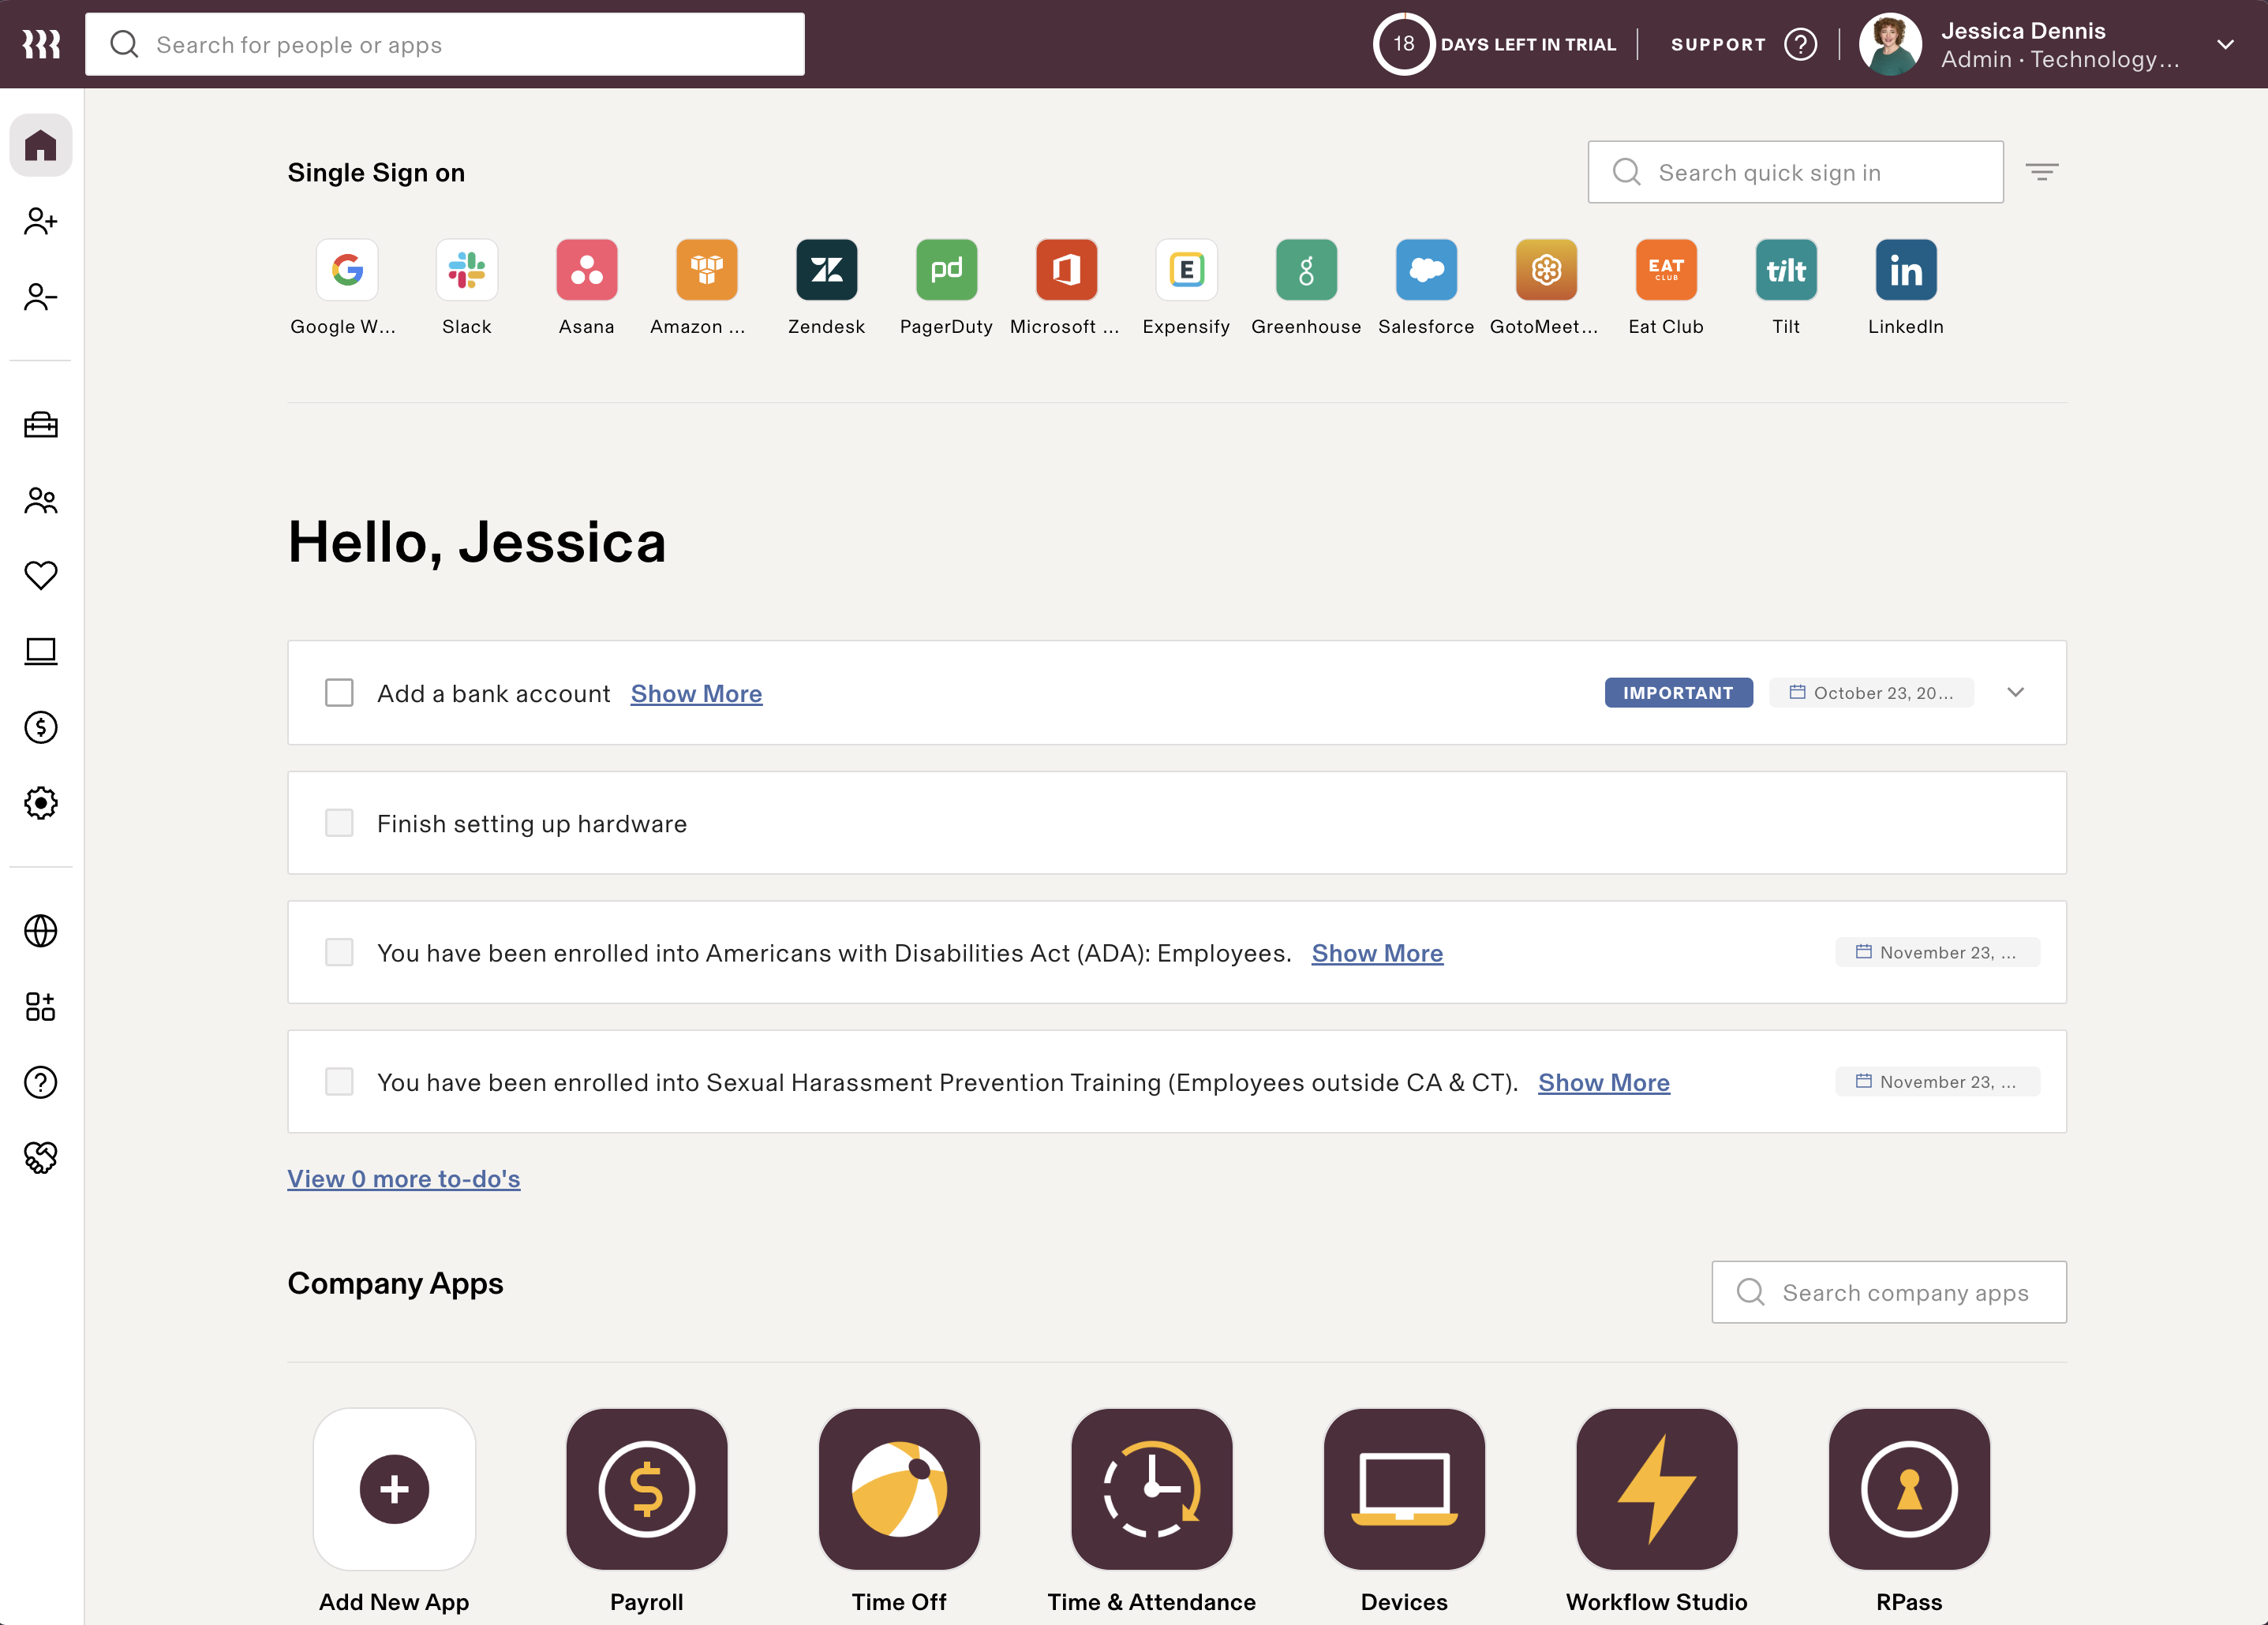
Task: Open the Workflow Studio app
Action: pos(1657,1489)
